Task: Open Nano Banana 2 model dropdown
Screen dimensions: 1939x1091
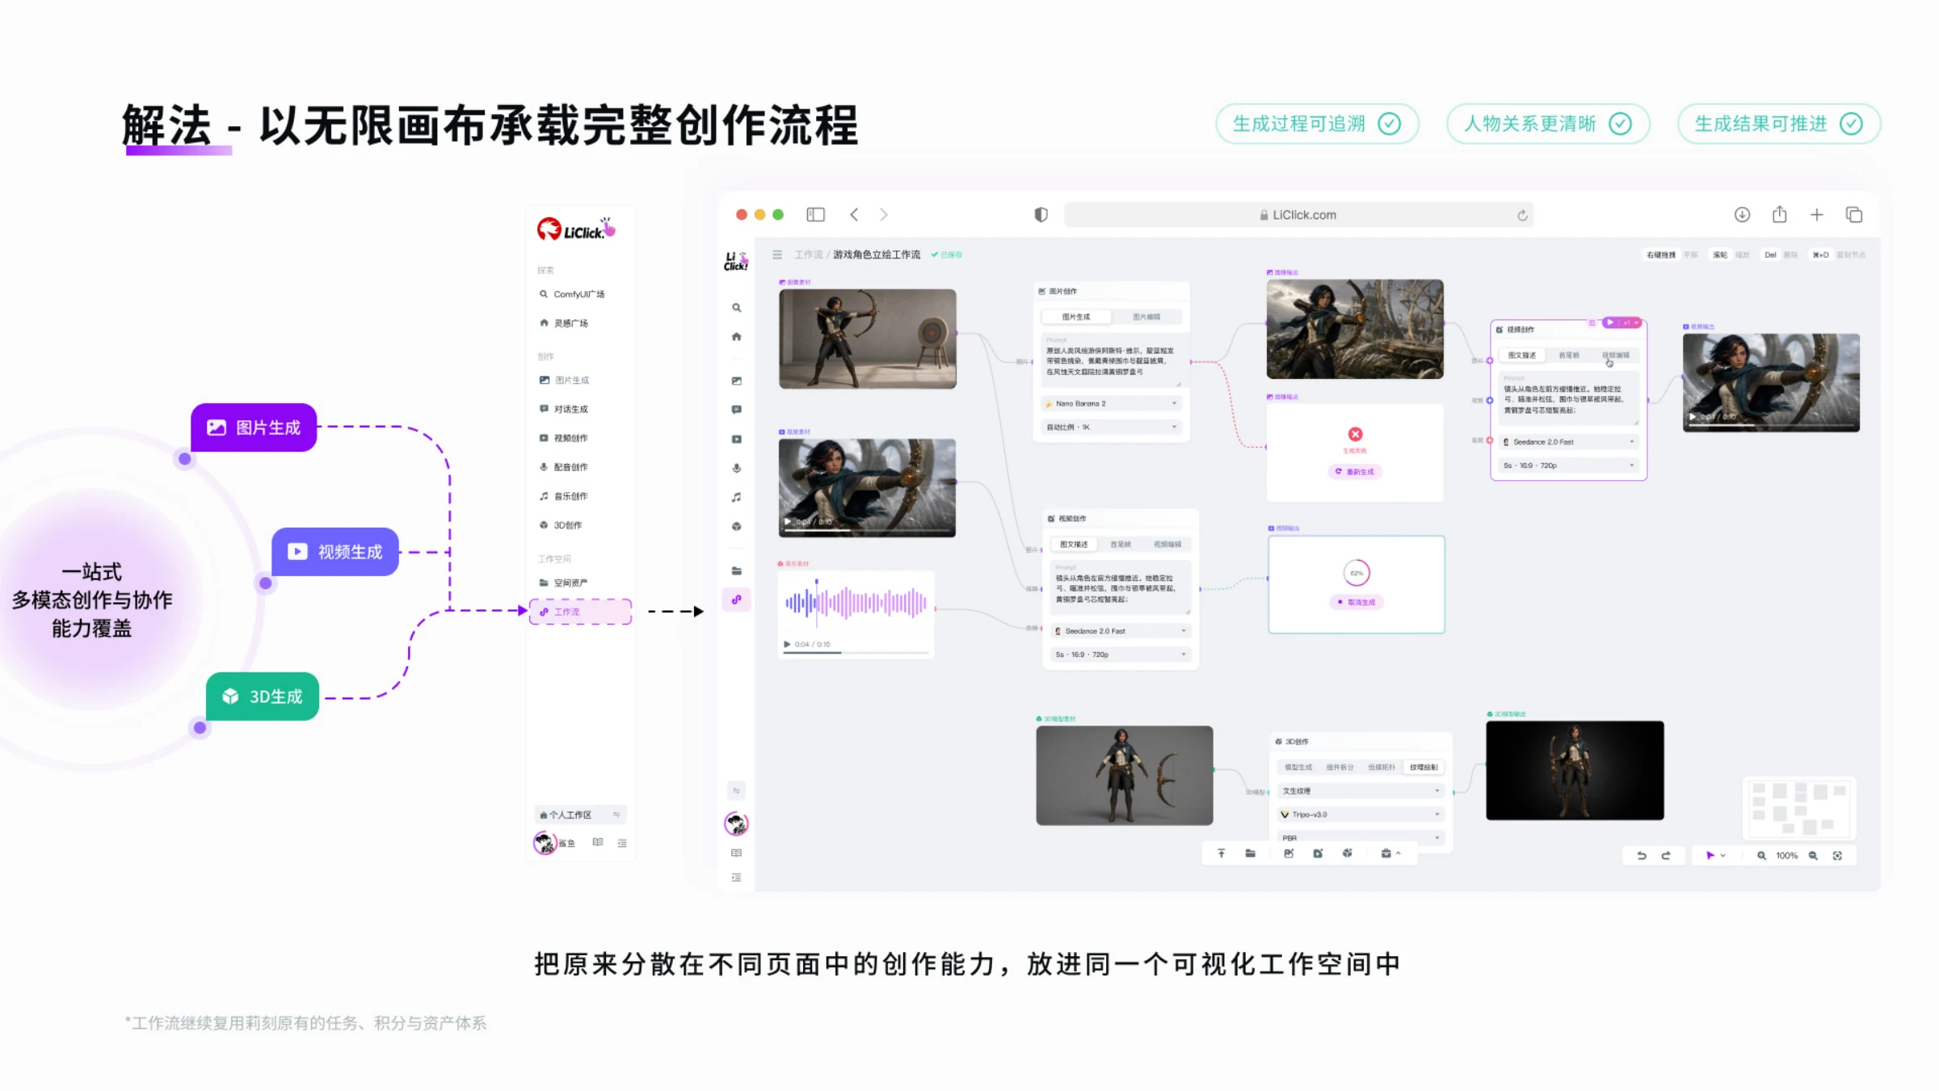Action: (1112, 403)
